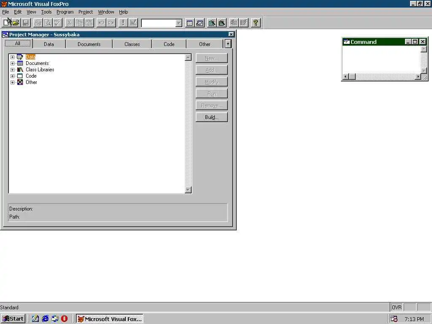Click the Build... button
This screenshot has height=324, width=432.
point(212,117)
